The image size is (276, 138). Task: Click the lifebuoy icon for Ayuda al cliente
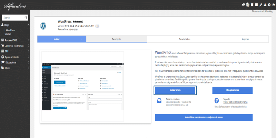3,57
